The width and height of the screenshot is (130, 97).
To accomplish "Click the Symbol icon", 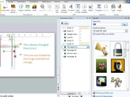I will (106, 8).
